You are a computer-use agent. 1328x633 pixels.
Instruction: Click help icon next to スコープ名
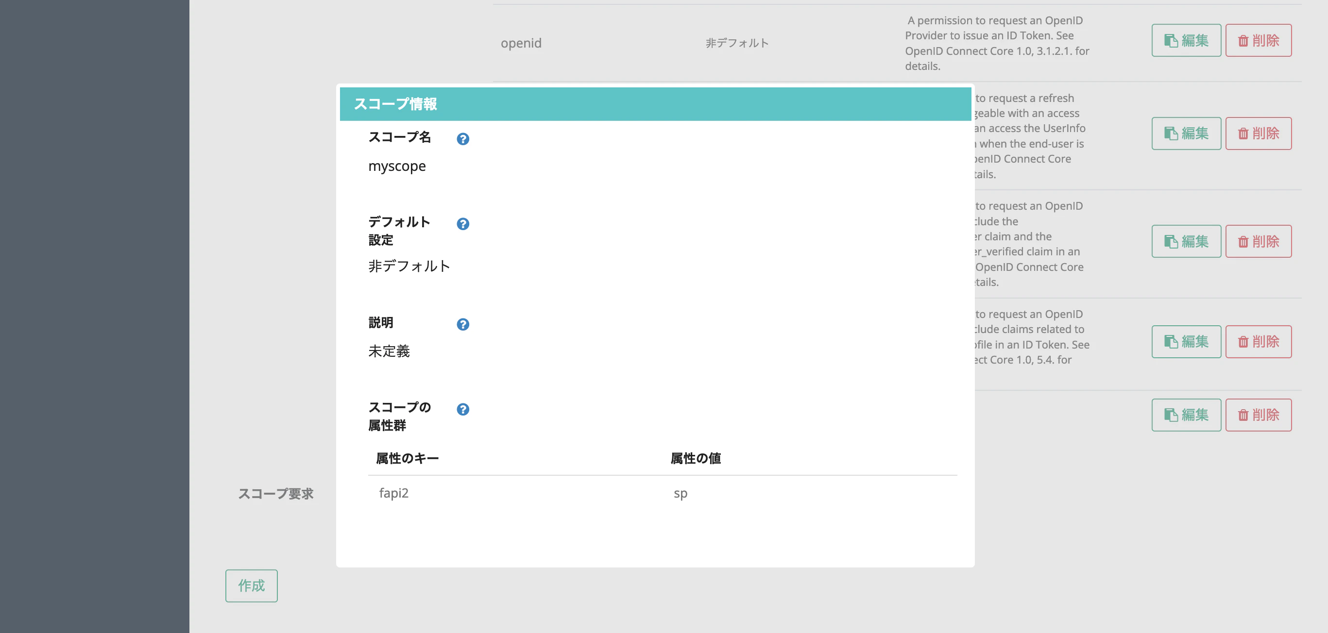tap(462, 139)
